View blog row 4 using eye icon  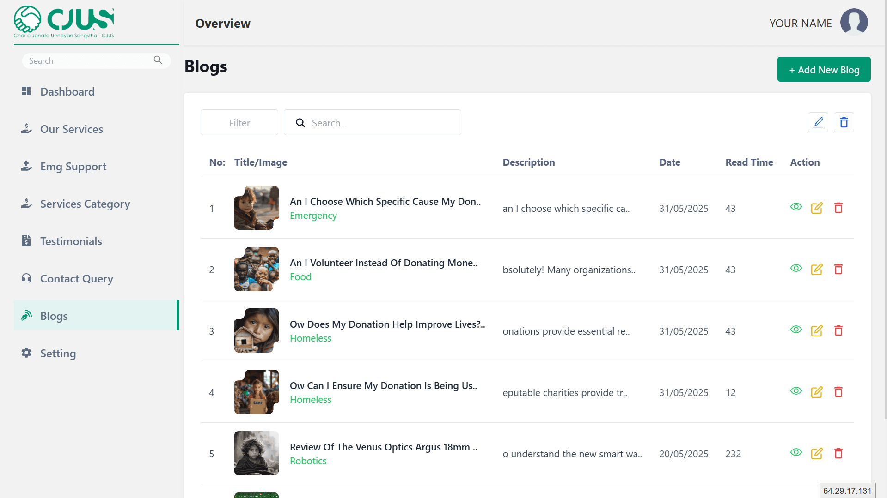pyautogui.click(x=796, y=391)
